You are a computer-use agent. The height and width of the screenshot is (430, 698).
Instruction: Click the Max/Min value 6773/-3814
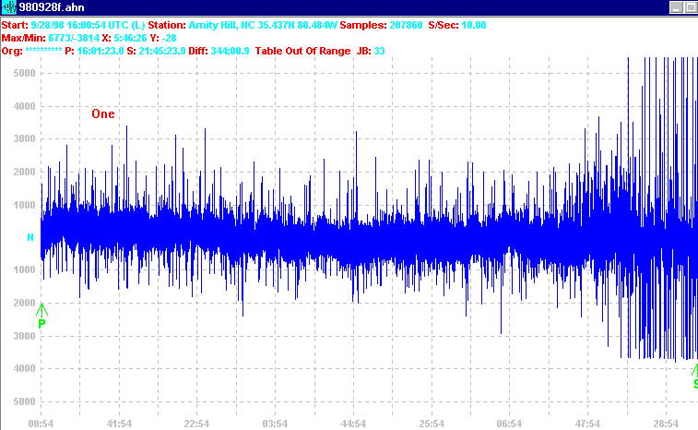point(74,38)
